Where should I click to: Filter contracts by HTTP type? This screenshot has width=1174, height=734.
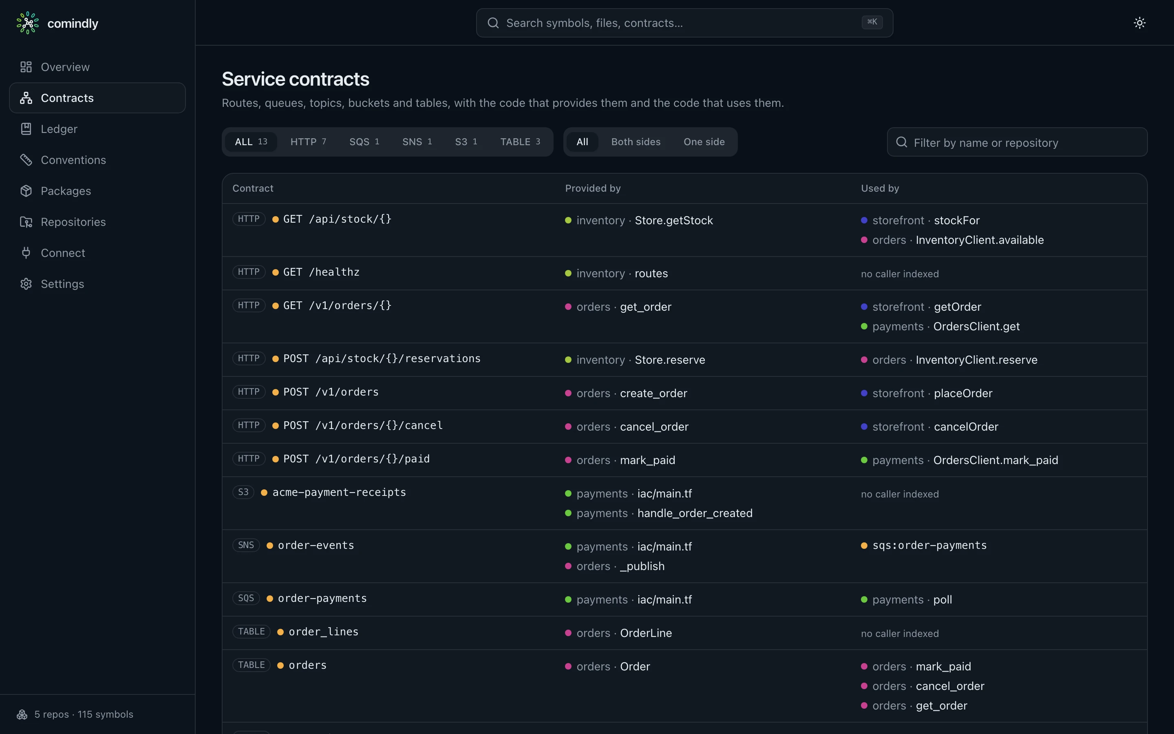click(x=308, y=142)
